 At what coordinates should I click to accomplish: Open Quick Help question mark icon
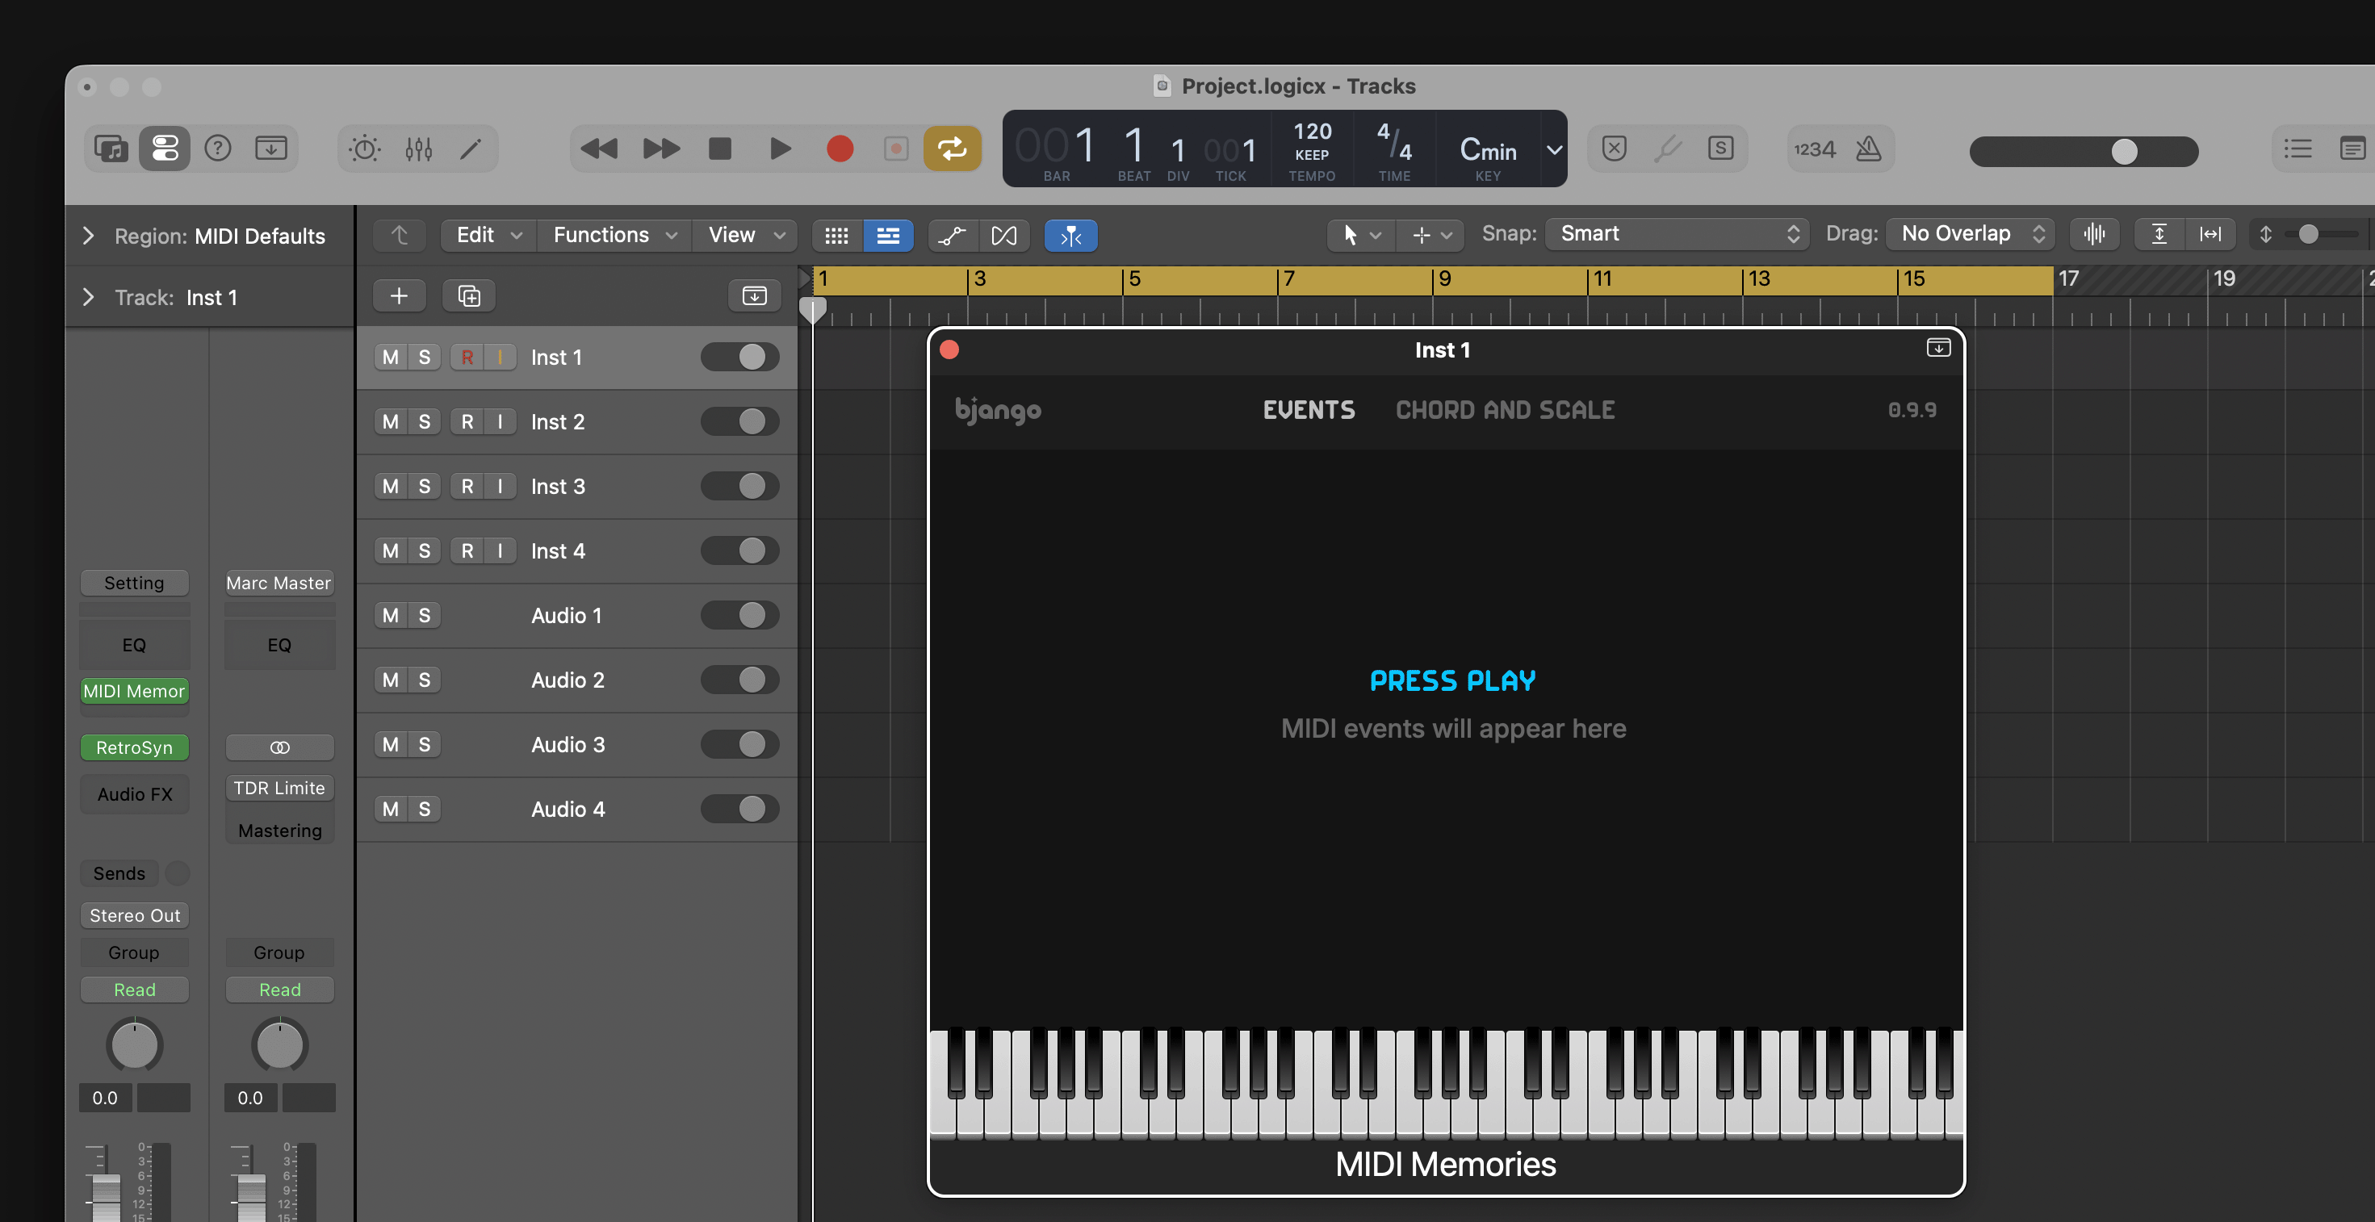coord(218,149)
